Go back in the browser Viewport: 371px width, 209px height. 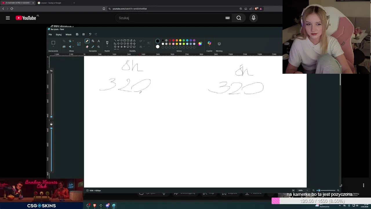point(3,9)
